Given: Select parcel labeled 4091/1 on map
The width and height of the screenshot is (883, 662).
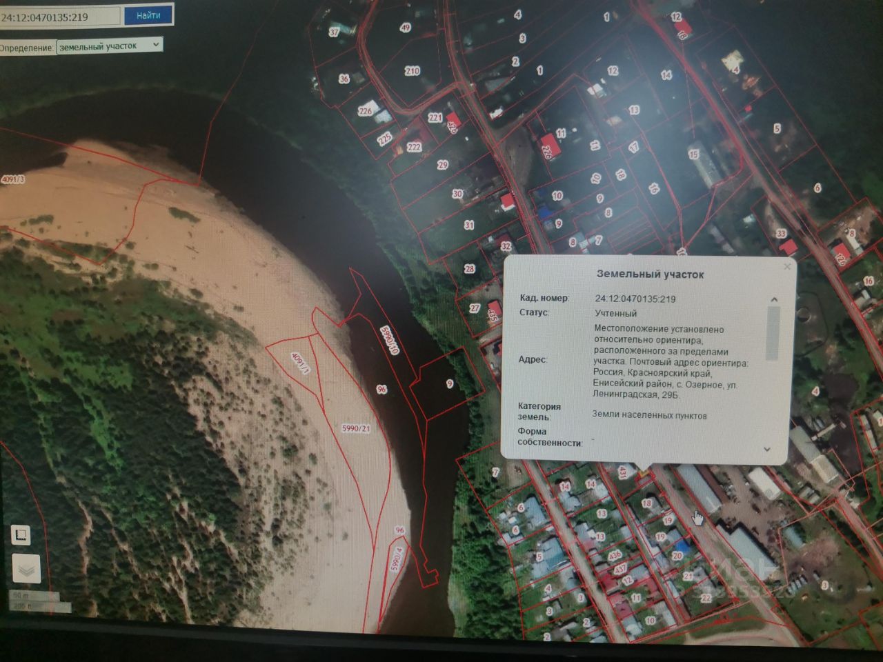Looking at the screenshot, I should point(300,363).
